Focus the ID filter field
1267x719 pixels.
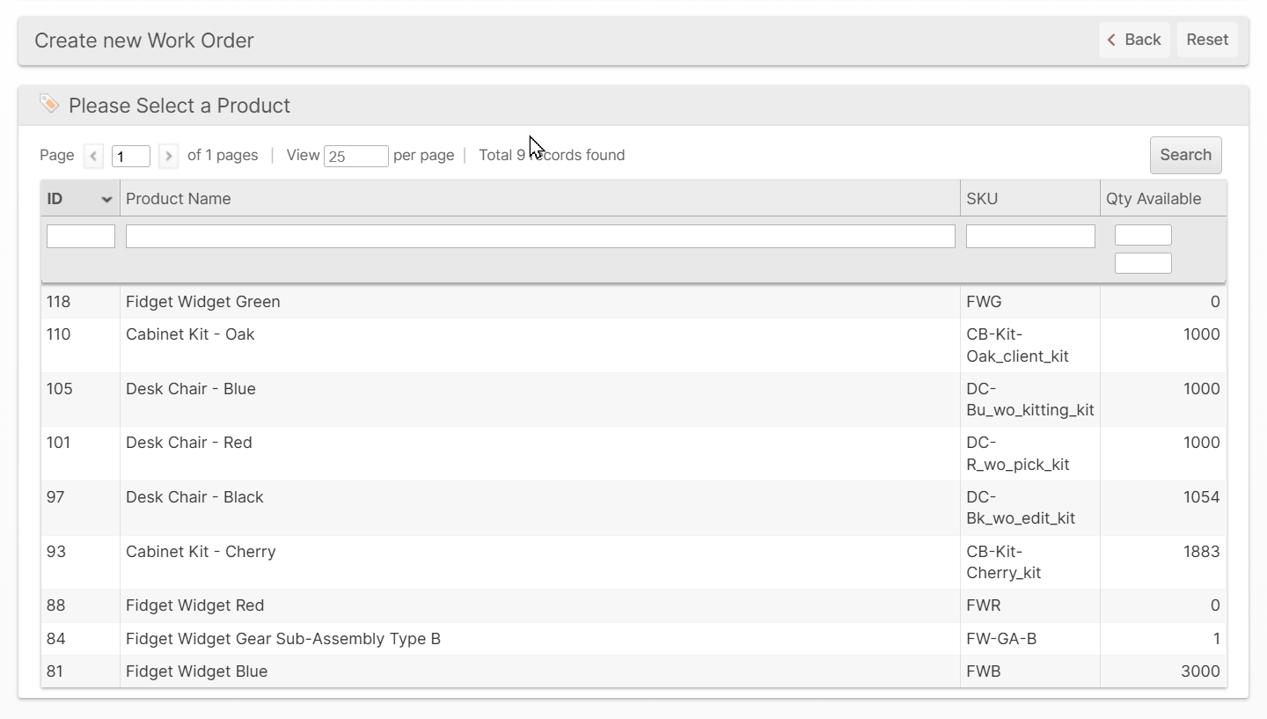tap(80, 236)
